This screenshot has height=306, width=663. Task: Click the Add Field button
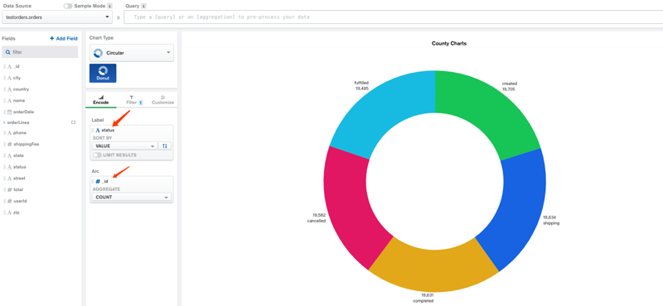[64, 38]
